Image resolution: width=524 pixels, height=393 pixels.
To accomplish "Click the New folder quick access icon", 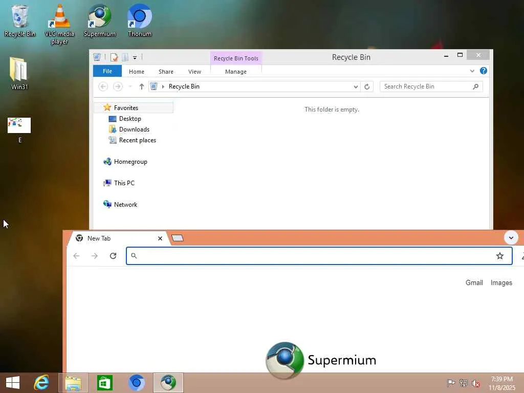I will pos(125,57).
